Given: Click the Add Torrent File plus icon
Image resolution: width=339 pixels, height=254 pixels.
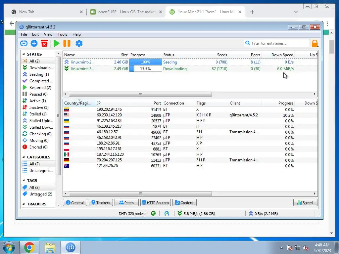Looking at the screenshot, I should point(34,43).
